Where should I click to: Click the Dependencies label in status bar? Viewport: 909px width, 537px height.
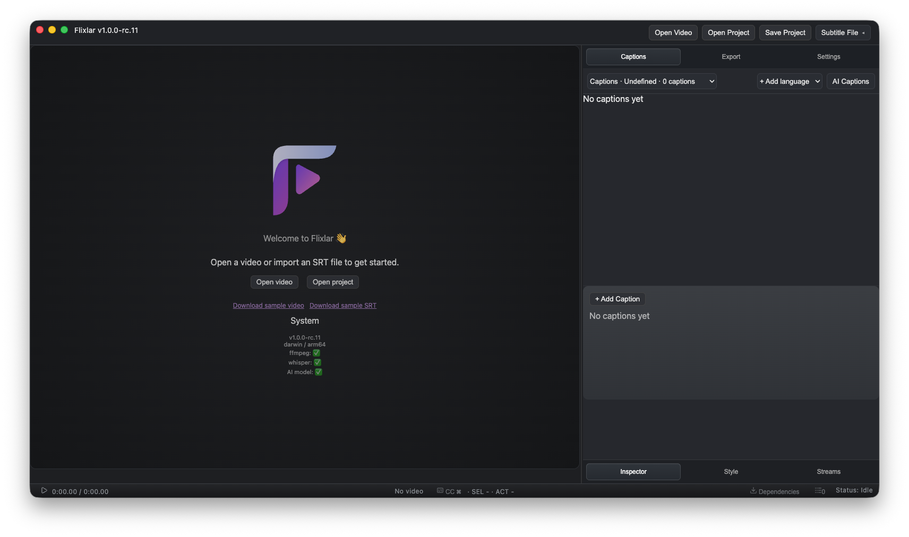pyautogui.click(x=779, y=491)
